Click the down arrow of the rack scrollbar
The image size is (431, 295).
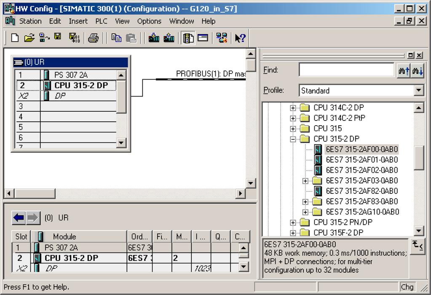coord(121,143)
